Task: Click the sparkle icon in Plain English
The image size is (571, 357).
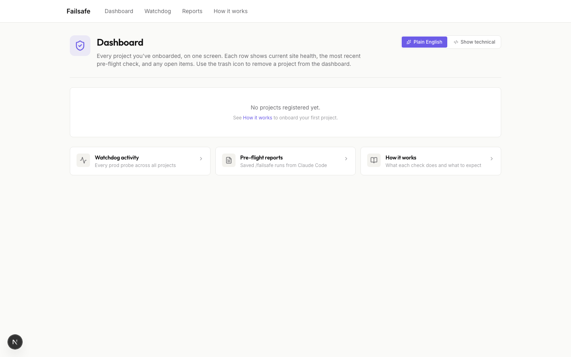Action: pyautogui.click(x=409, y=42)
